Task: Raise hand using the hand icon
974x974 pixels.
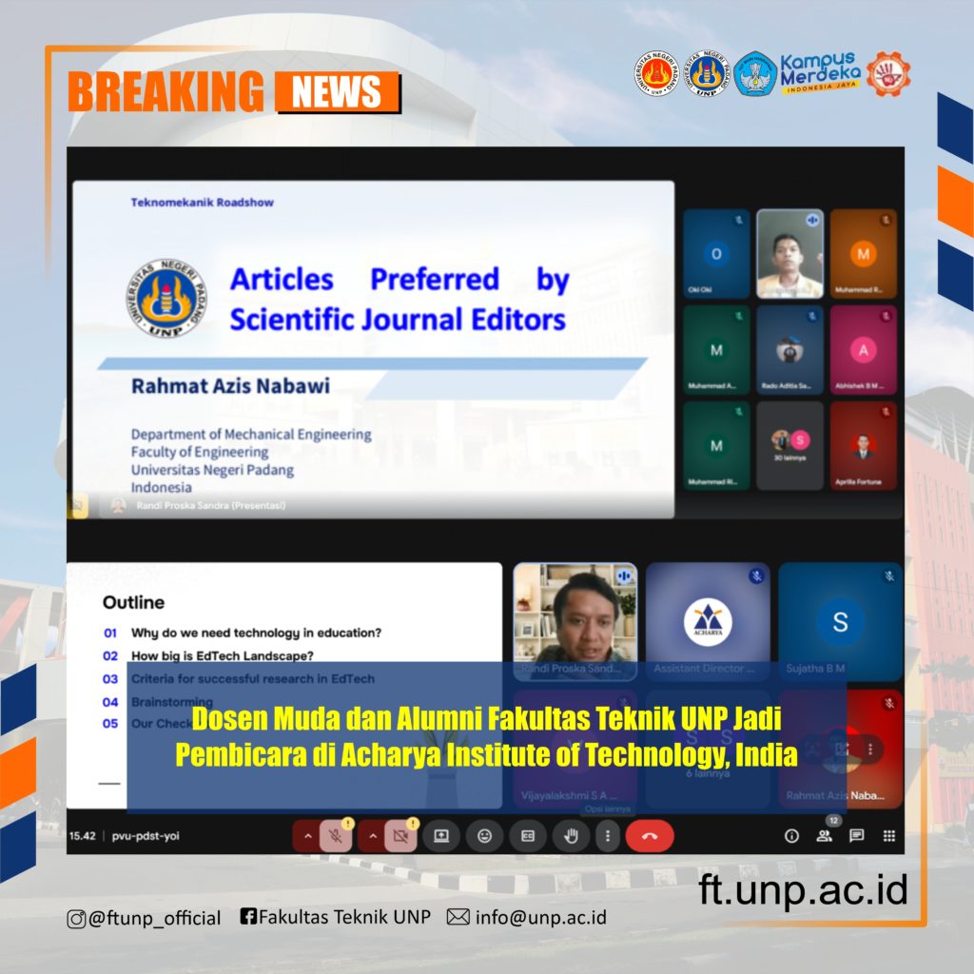Action: click(572, 836)
